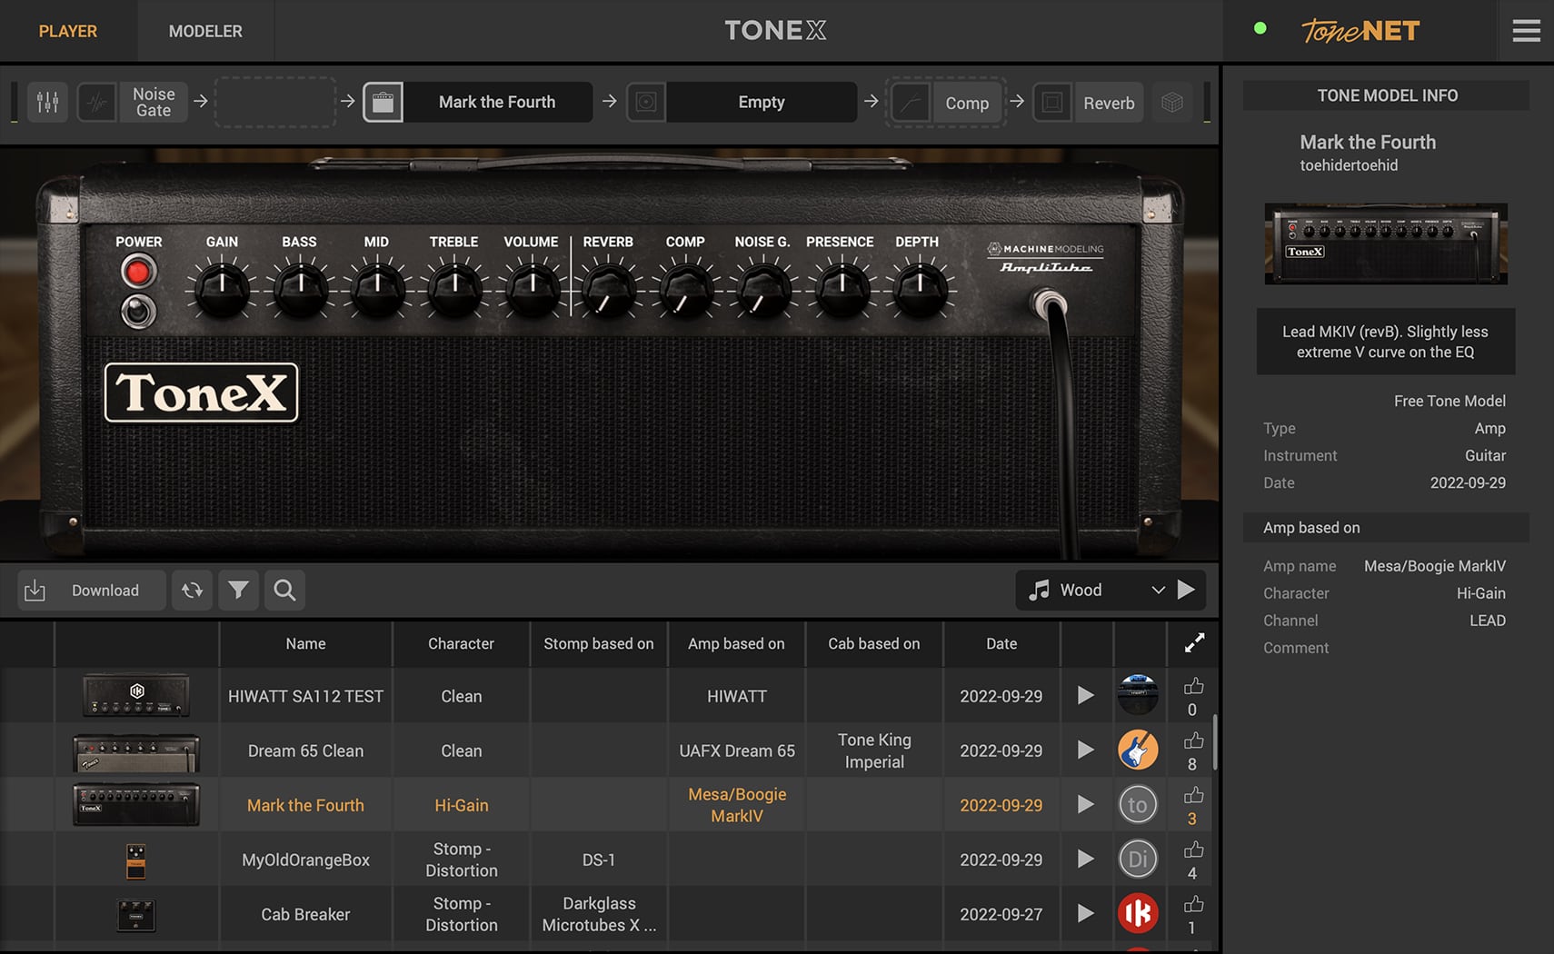
Task: Select the Mark the Fourth amp slot
Action: [x=497, y=103]
